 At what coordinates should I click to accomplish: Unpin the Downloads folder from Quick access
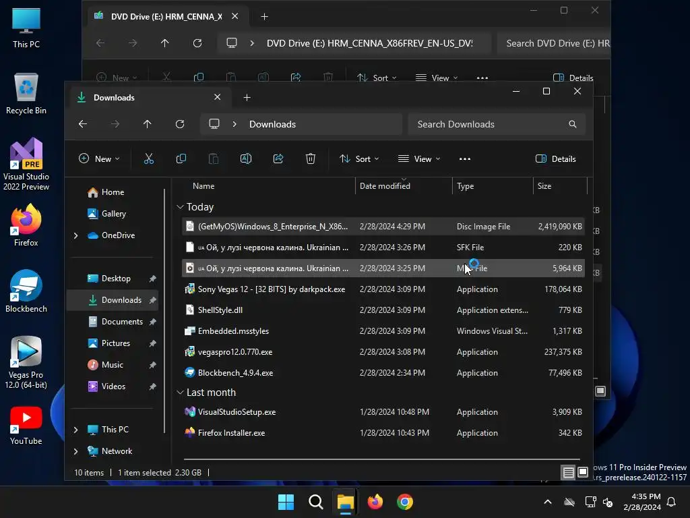[152, 300]
